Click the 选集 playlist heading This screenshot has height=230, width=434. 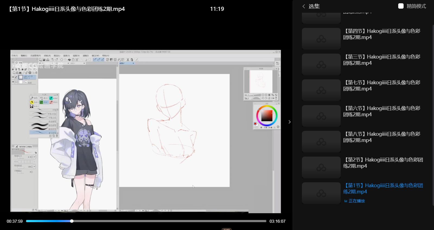coord(314,6)
